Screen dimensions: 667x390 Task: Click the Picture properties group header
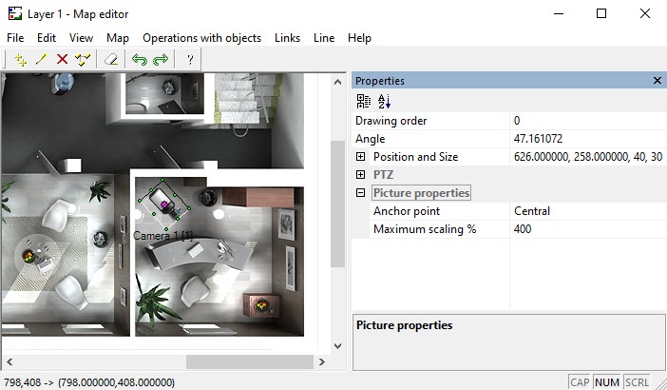[x=421, y=193]
